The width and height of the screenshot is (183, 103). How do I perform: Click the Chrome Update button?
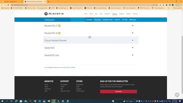pyautogui.click(x=178, y=5)
